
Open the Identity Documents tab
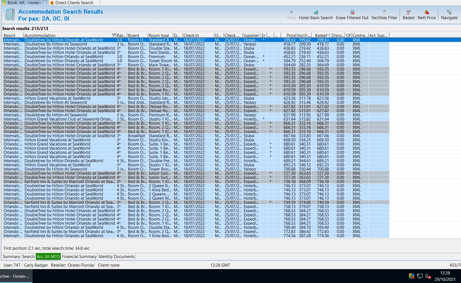click(117, 257)
